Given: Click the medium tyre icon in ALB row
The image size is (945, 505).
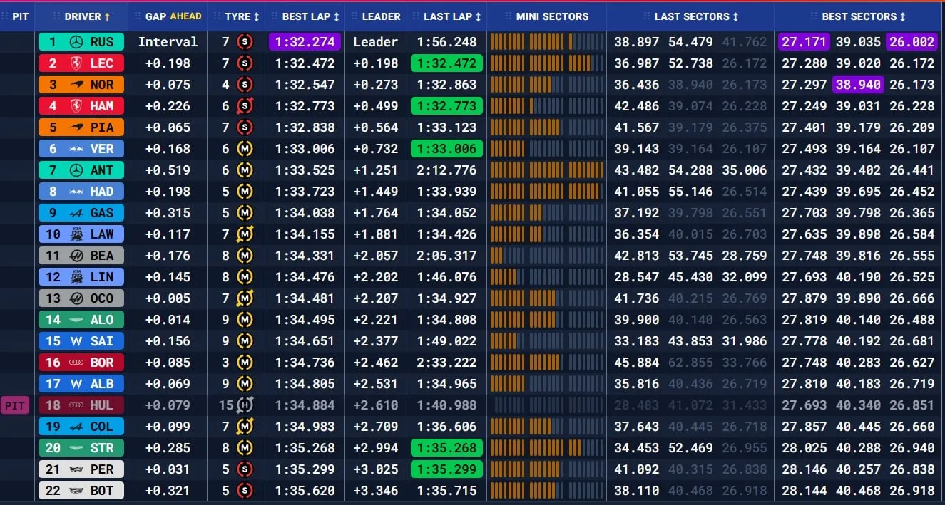Looking at the screenshot, I should 245,384.
